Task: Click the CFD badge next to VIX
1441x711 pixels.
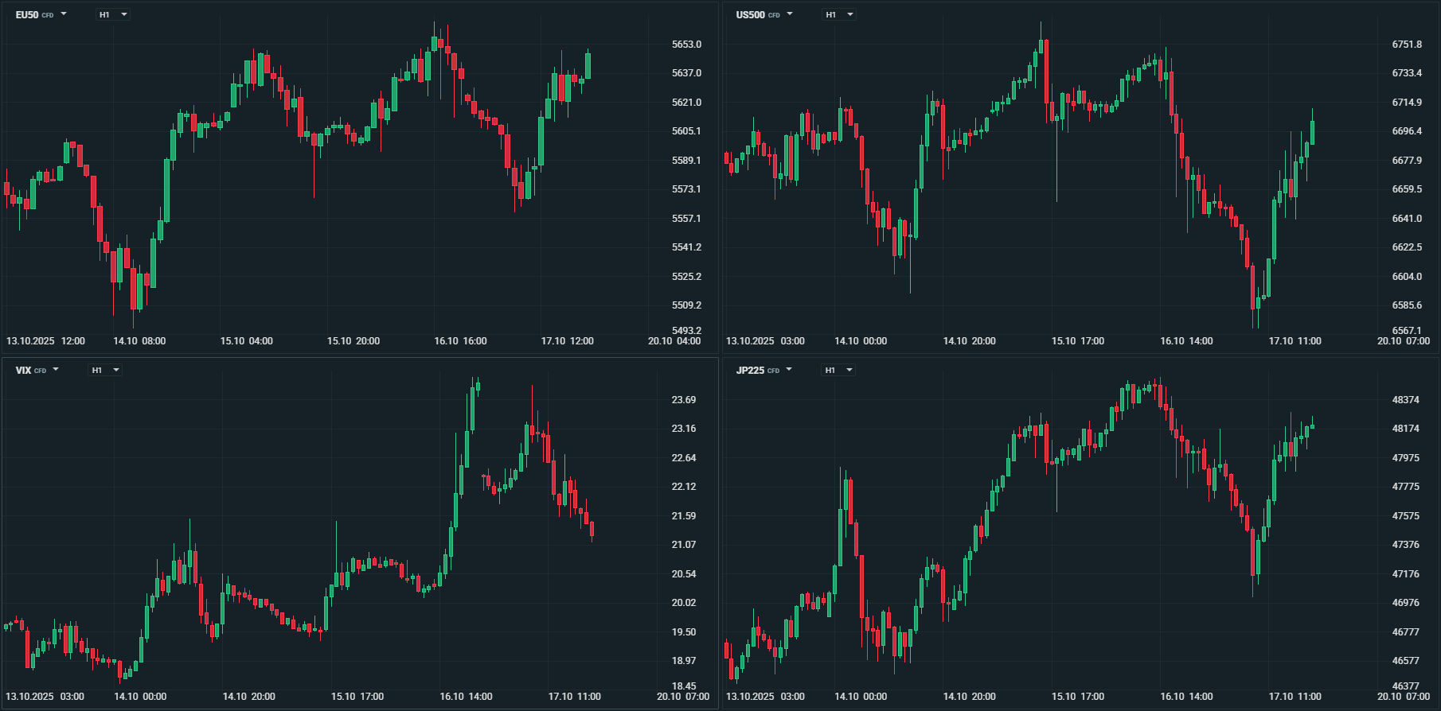Action: coord(41,371)
